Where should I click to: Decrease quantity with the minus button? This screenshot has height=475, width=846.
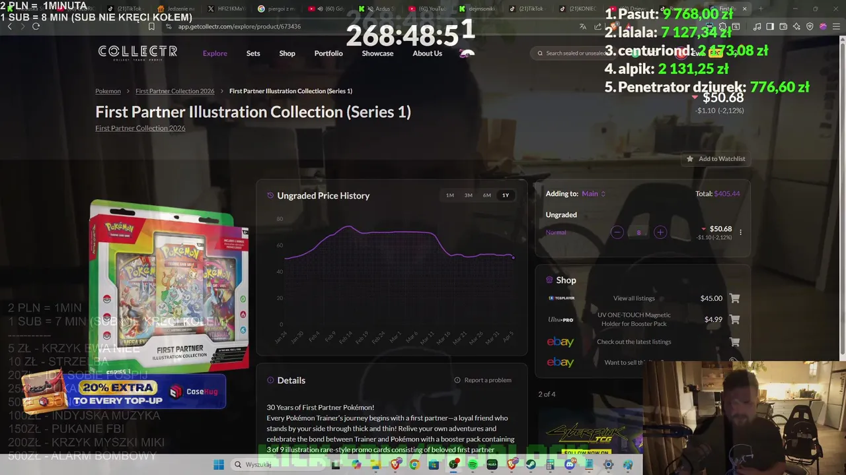point(617,232)
